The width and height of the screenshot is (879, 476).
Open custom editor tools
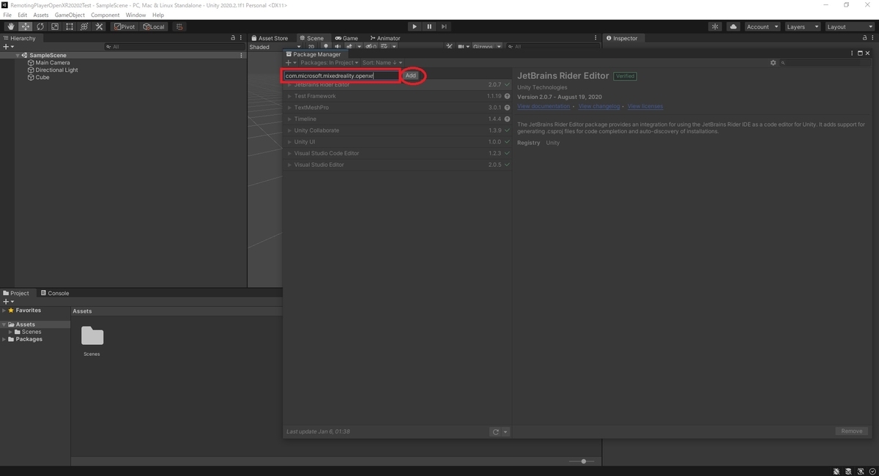click(99, 26)
